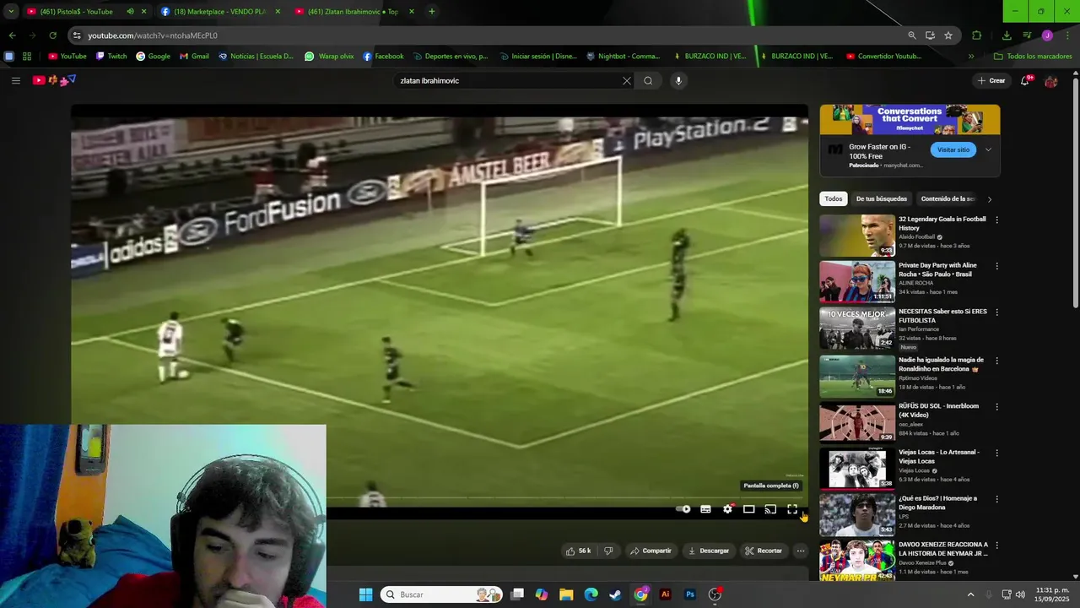Toggle the YouTube autoplay switch
This screenshot has height=608, width=1080.
pos(683,509)
